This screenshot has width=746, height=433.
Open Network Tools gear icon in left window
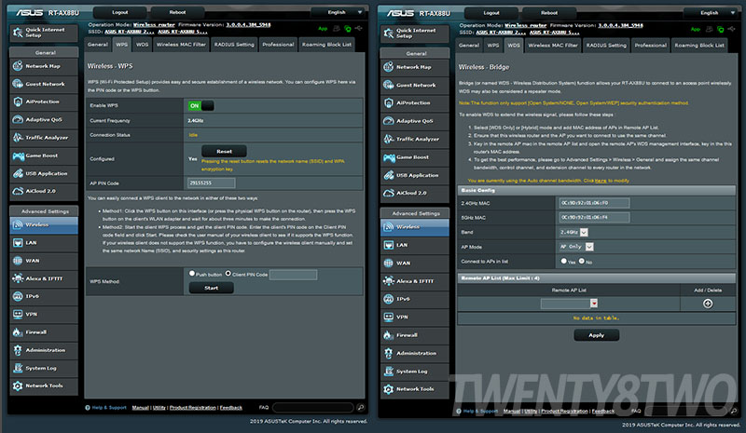[x=18, y=386]
